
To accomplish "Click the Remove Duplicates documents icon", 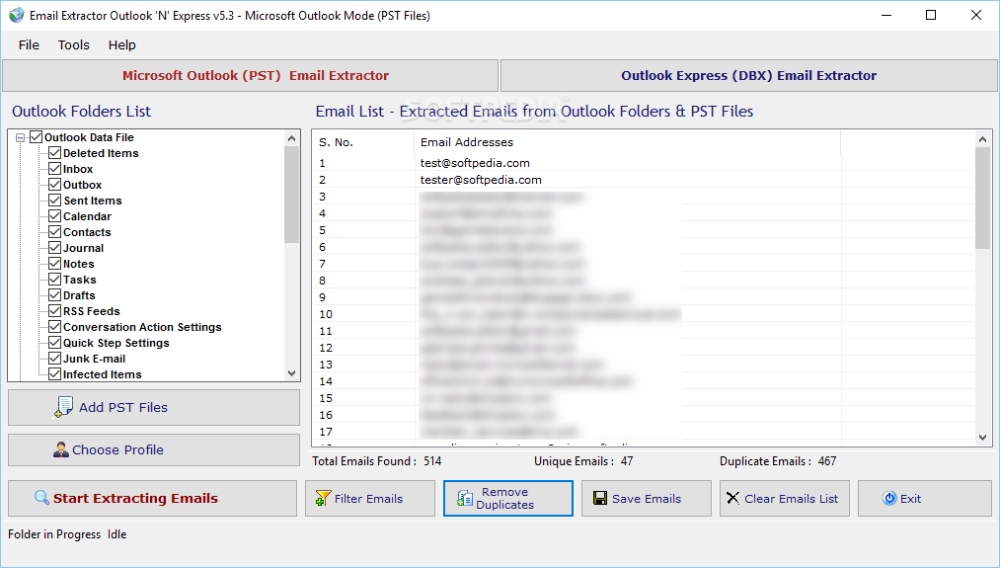I will click(465, 499).
